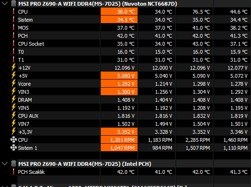Image resolution: width=251 pixels, height=187 pixels.
Task: Select the Sistem temperature row label
Action: tap(25, 20)
